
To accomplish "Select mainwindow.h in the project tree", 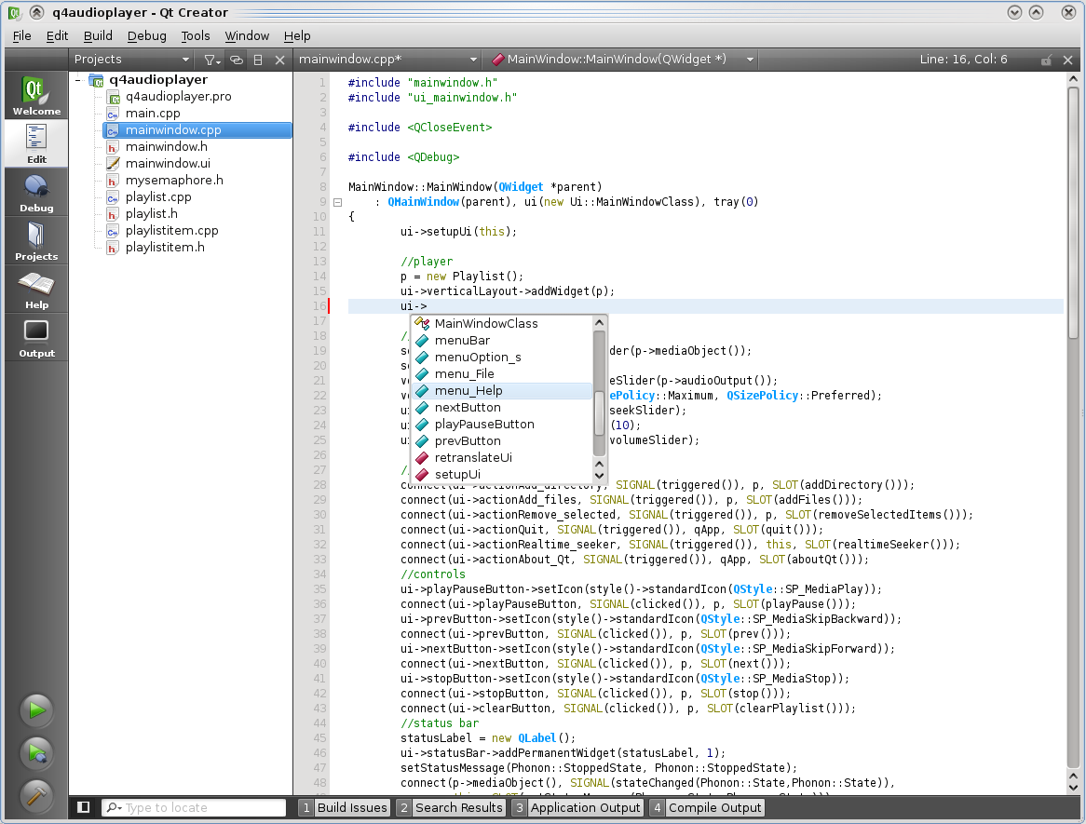I will click(x=166, y=146).
